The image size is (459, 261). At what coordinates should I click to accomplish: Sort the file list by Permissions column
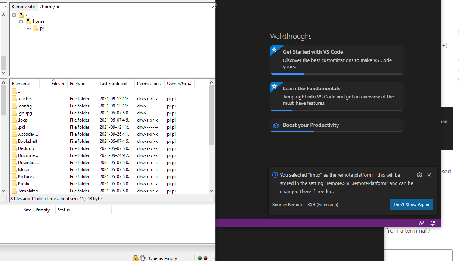149,84
